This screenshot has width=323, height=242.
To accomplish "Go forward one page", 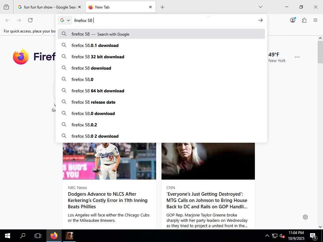I will (19, 20).
